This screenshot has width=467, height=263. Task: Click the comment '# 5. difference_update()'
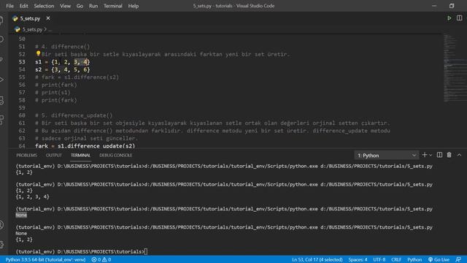click(x=74, y=115)
